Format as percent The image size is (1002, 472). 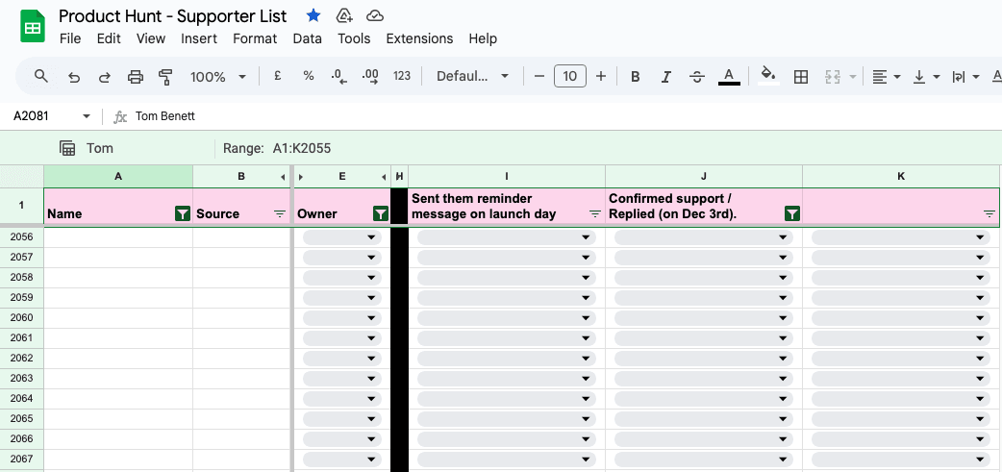click(309, 76)
